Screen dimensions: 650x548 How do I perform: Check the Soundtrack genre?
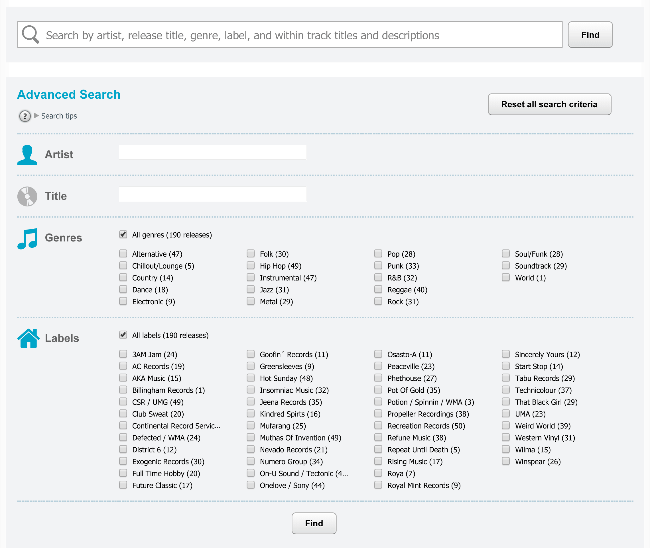click(x=505, y=265)
